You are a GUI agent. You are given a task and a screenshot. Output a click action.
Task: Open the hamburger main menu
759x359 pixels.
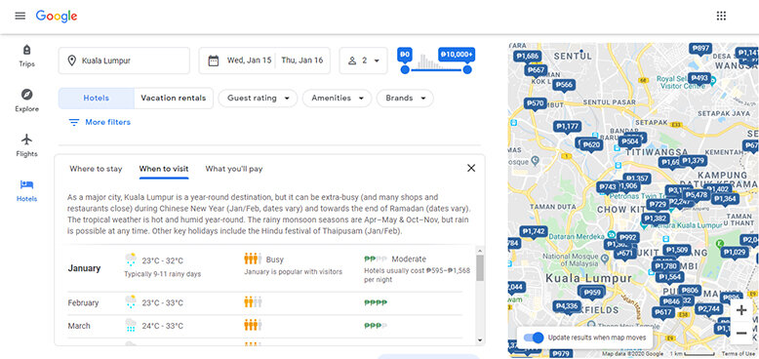[x=20, y=16]
